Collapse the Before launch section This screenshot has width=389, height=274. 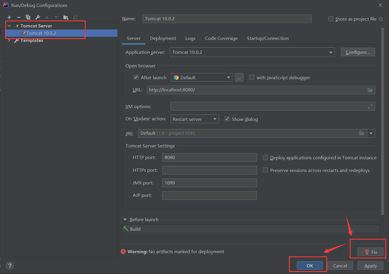pos(125,219)
